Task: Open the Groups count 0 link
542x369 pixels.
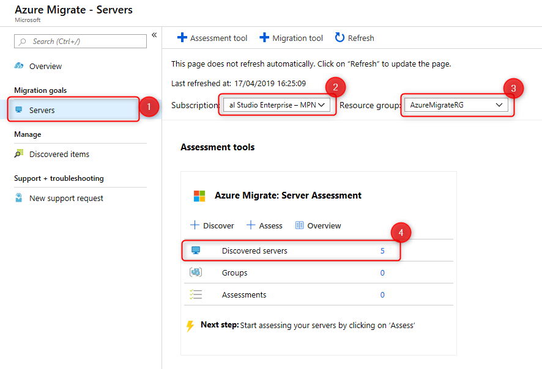Action: click(x=382, y=273)
